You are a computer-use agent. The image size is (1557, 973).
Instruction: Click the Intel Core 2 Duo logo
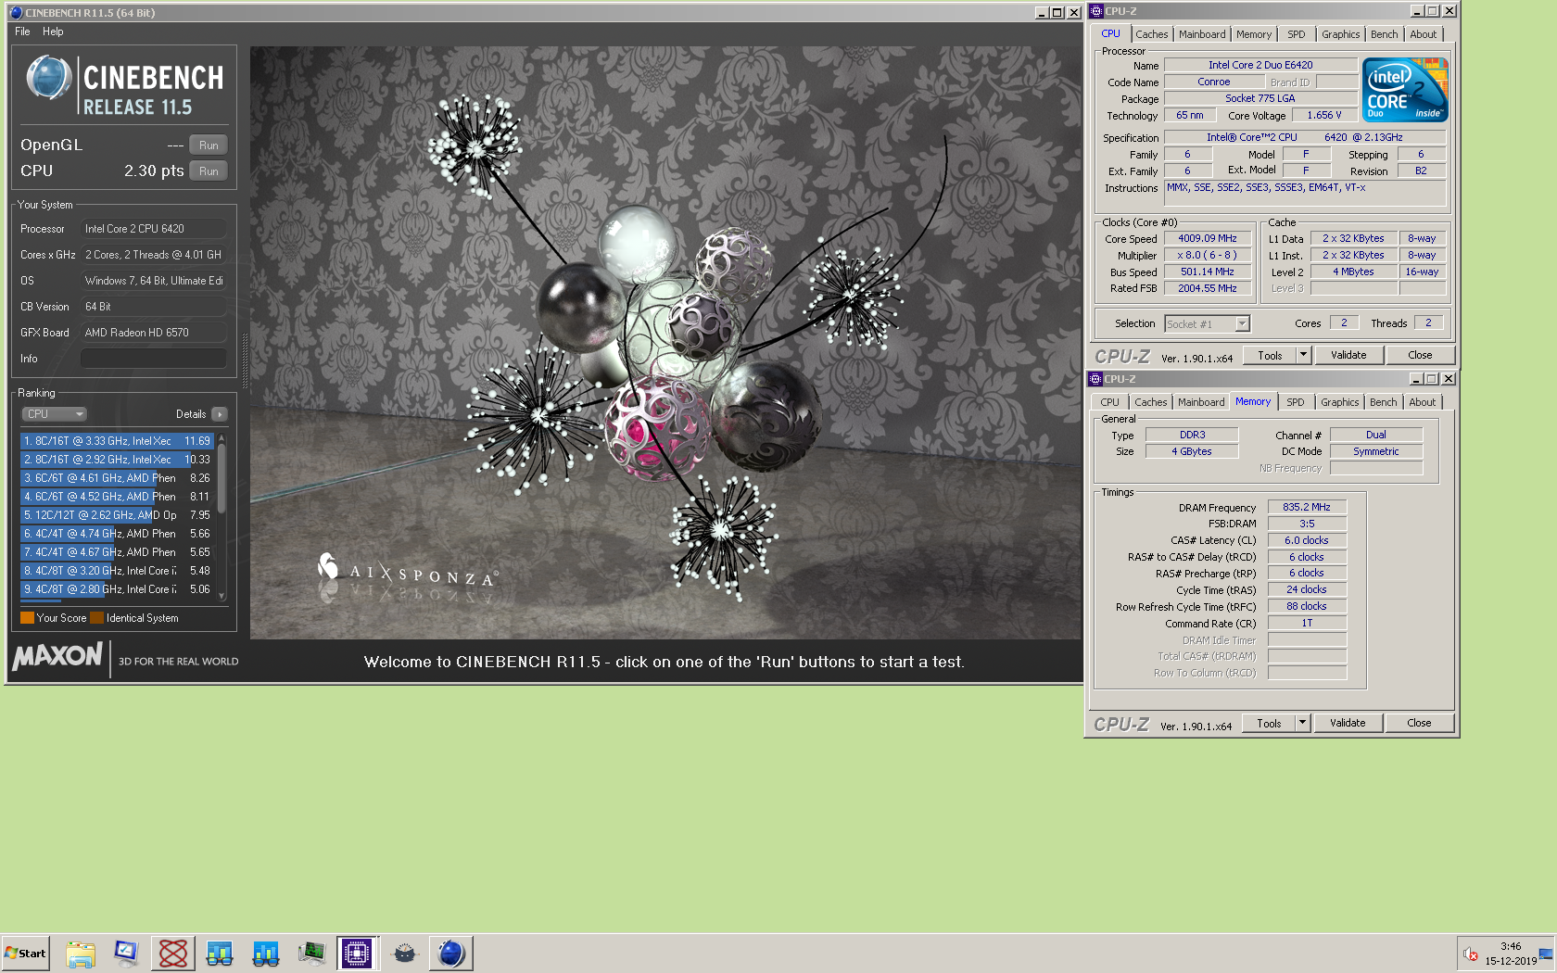point(1405,90)
